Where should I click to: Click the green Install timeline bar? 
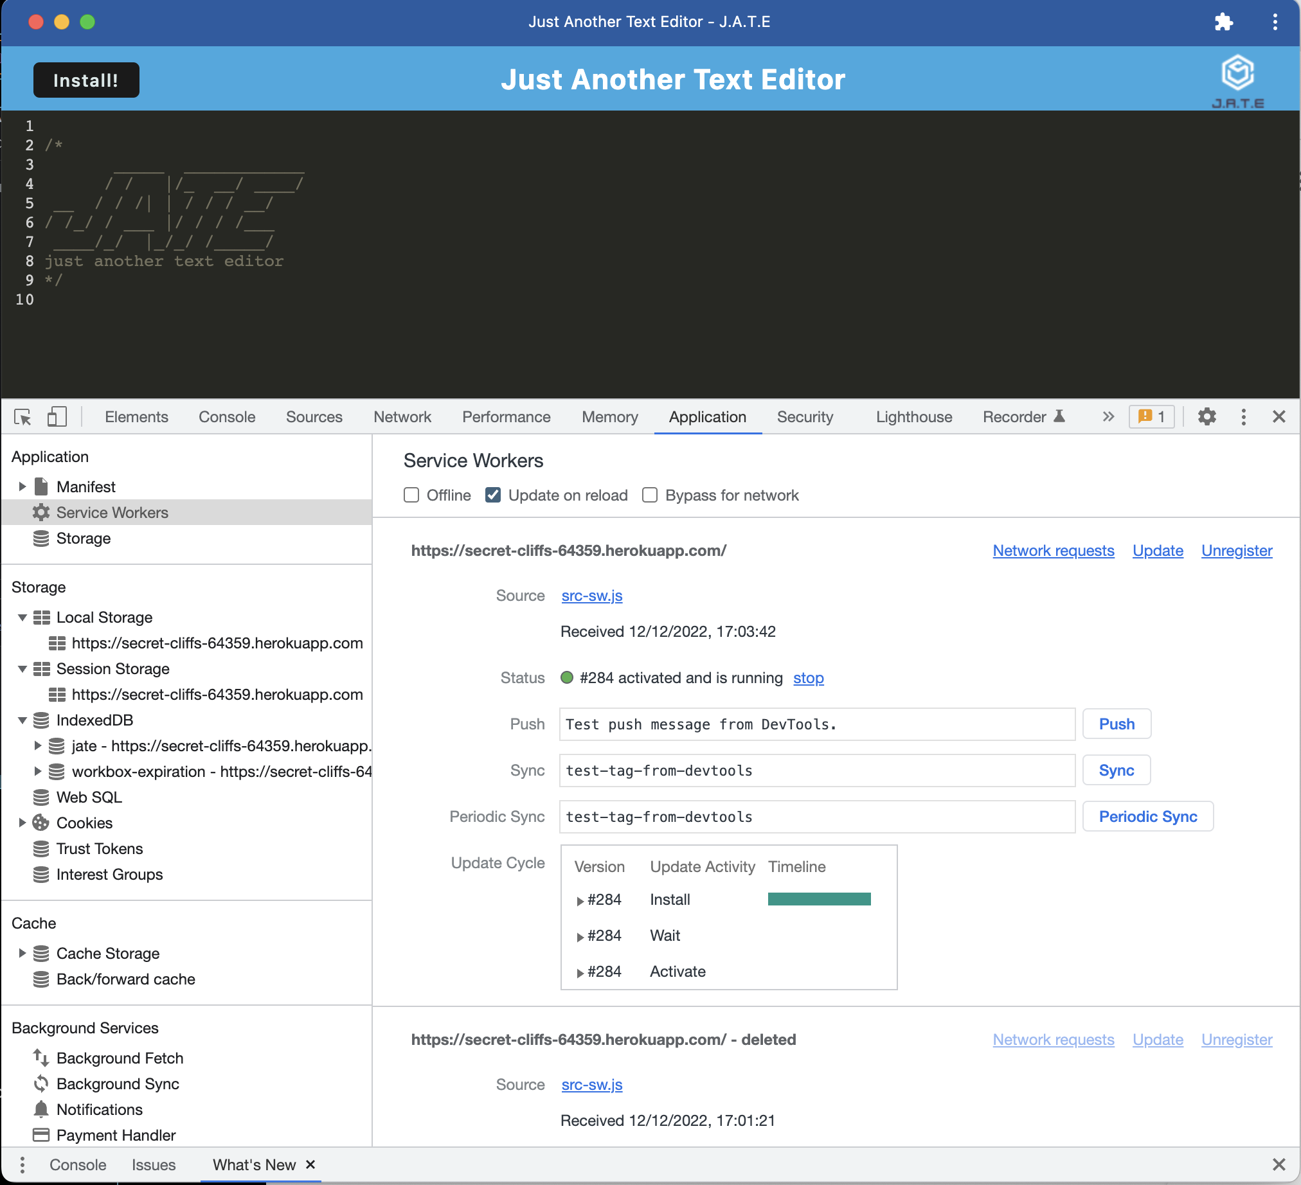pyautogui.click(x=819, y=898)
